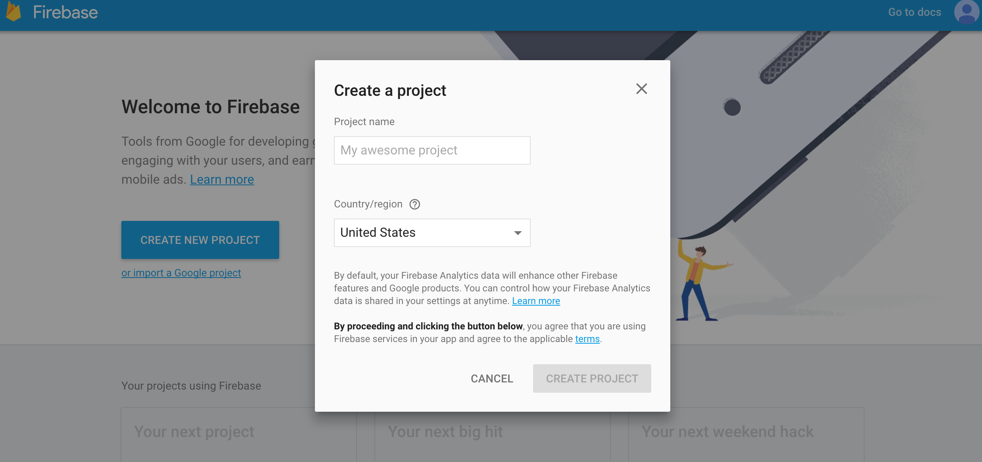Viewport: 982px width, 462px height.
Task: Open Learn more link under Welcome text
Action: pos(222,179)
